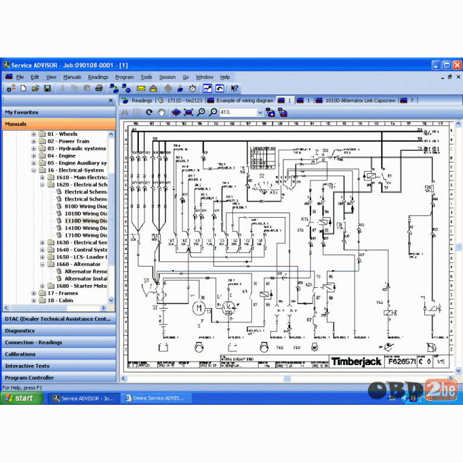Screen dimensions: 463x463
Task: Click the settings gear with plus-minus icon
Action: (x=11, y=88)
